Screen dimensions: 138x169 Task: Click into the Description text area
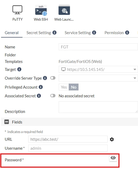pyautogui.click(x=98, y=107)
